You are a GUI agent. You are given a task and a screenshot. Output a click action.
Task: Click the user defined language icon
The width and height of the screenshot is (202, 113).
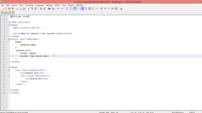(86, 8)
